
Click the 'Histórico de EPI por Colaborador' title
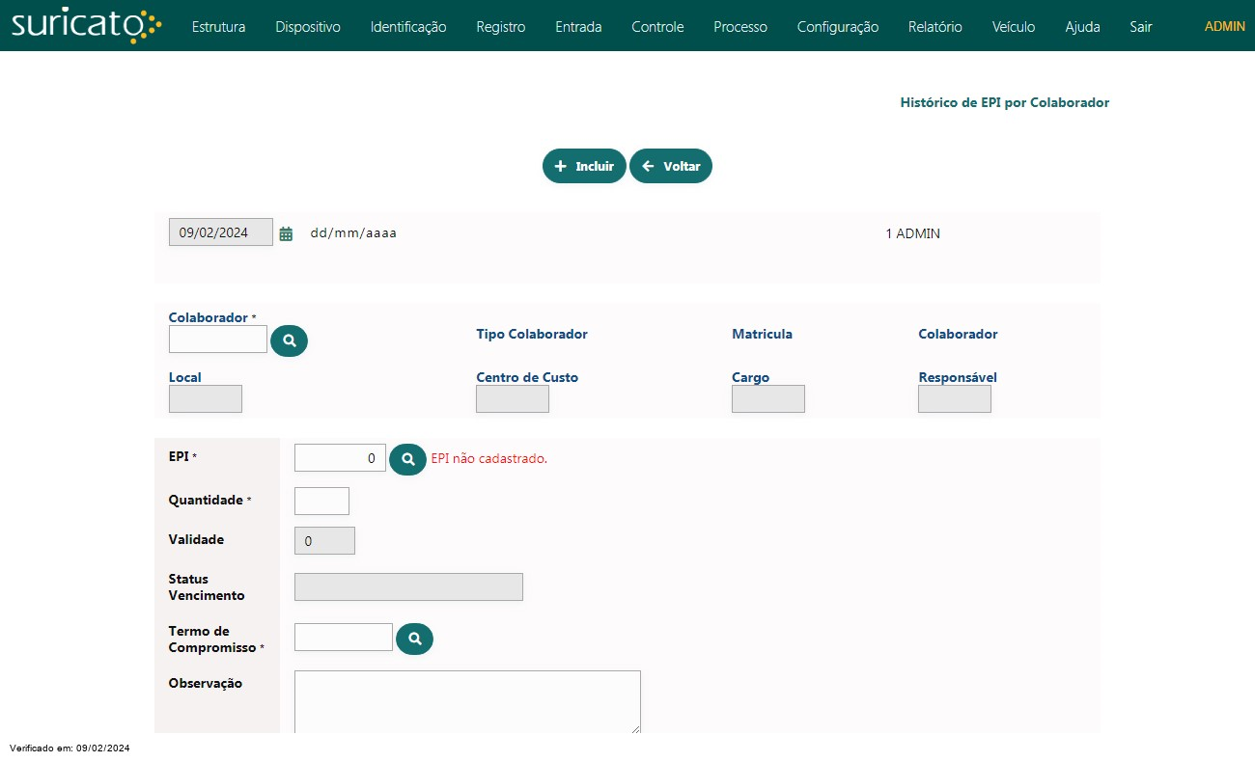coord(1005,102)
